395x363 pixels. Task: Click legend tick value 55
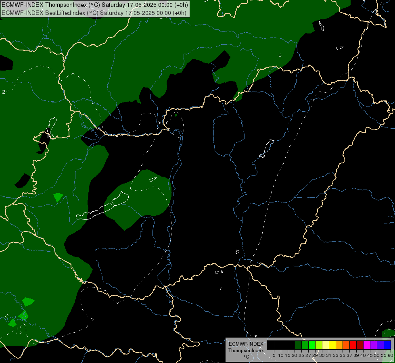coord(384,355)
